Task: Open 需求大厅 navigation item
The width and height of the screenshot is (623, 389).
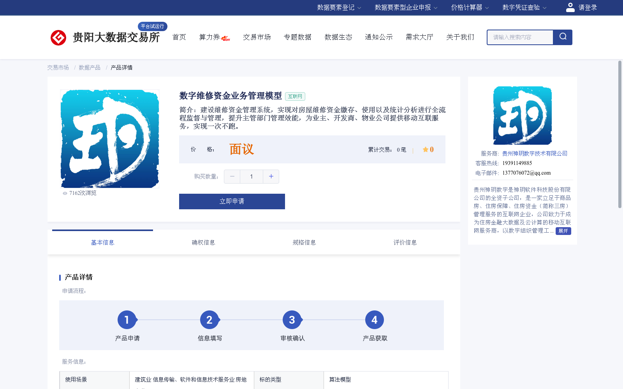Action: coord(419,37)
